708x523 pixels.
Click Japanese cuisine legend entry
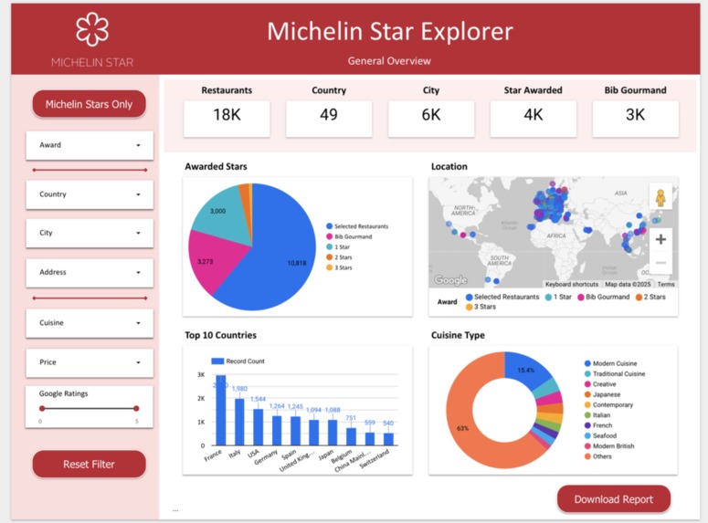(602, 395)
